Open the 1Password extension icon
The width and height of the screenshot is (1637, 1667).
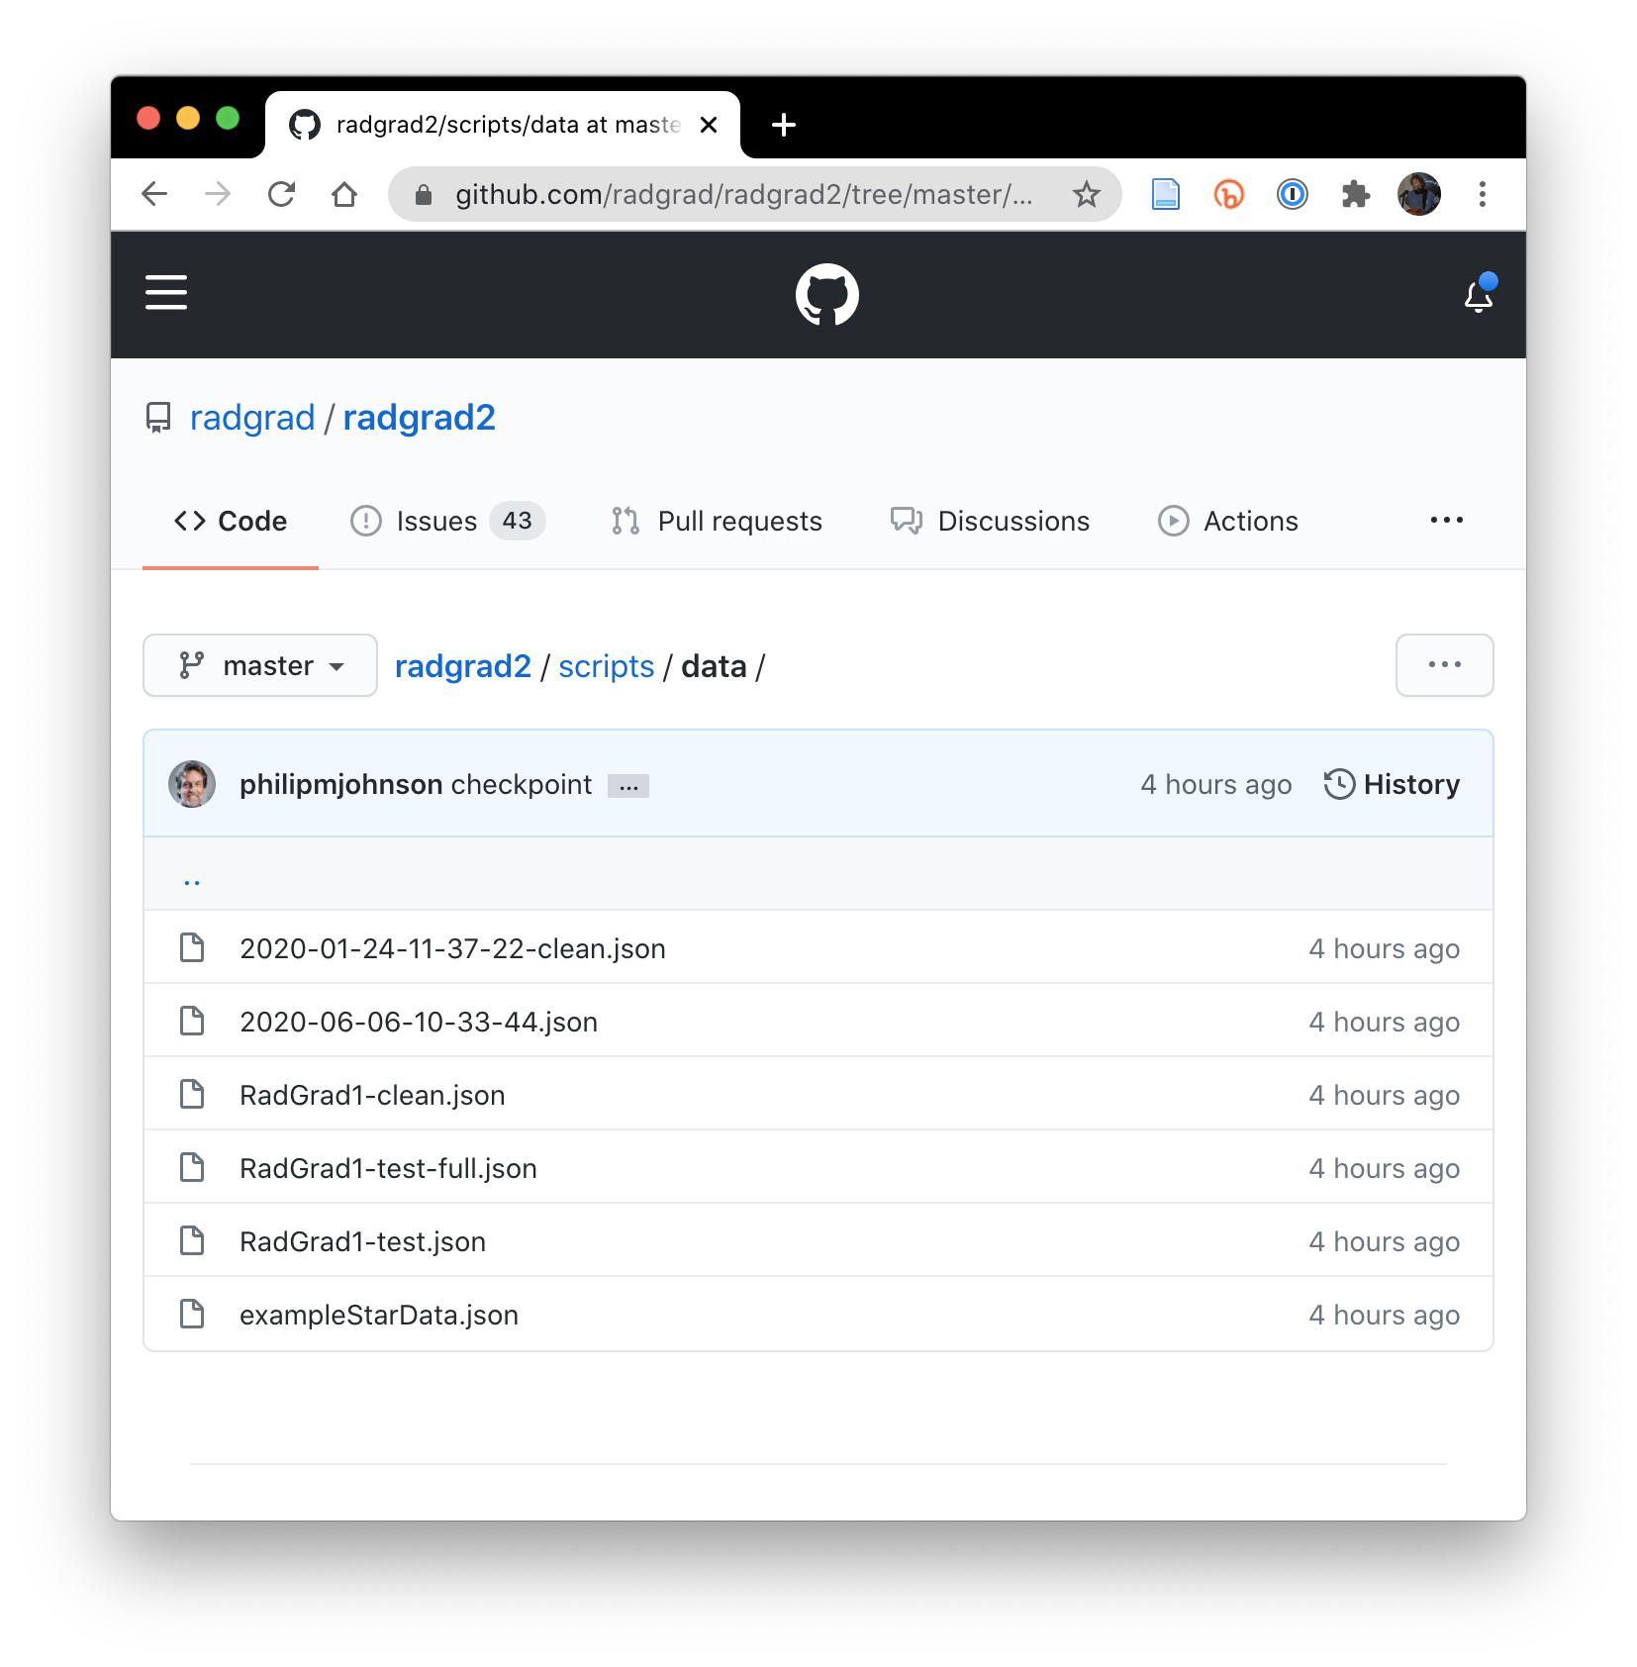1293,194
